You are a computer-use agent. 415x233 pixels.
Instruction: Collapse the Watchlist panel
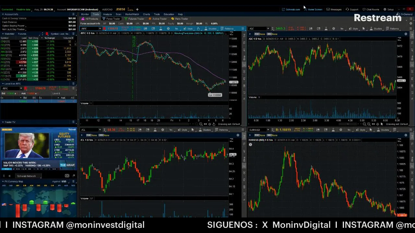pyautogui.click(x=3, y=34)
